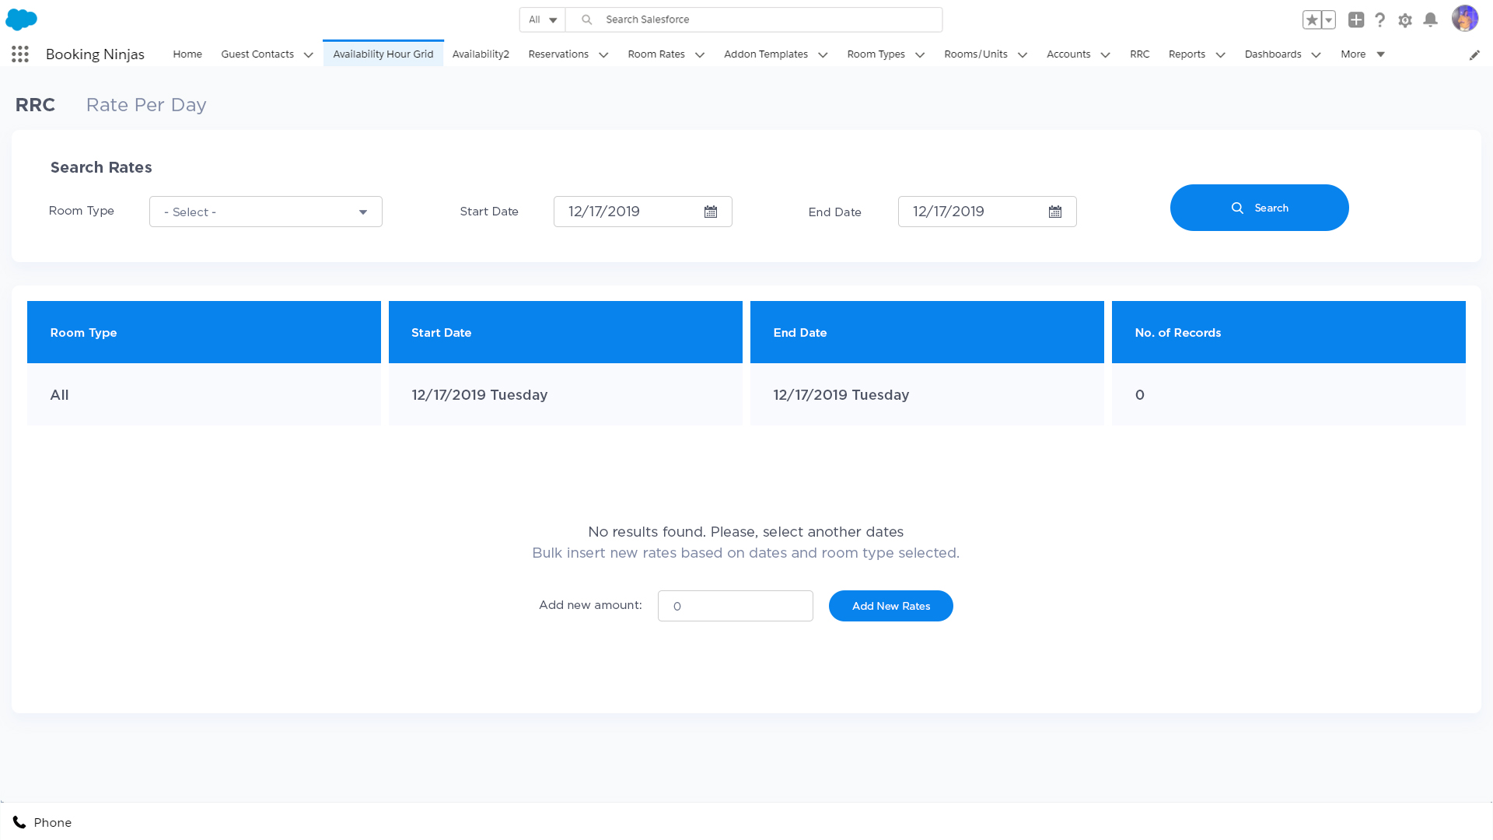
Task: Expand Dashboards tab menu chevron
Action: pyautogui.click(x=1316, y=54)
